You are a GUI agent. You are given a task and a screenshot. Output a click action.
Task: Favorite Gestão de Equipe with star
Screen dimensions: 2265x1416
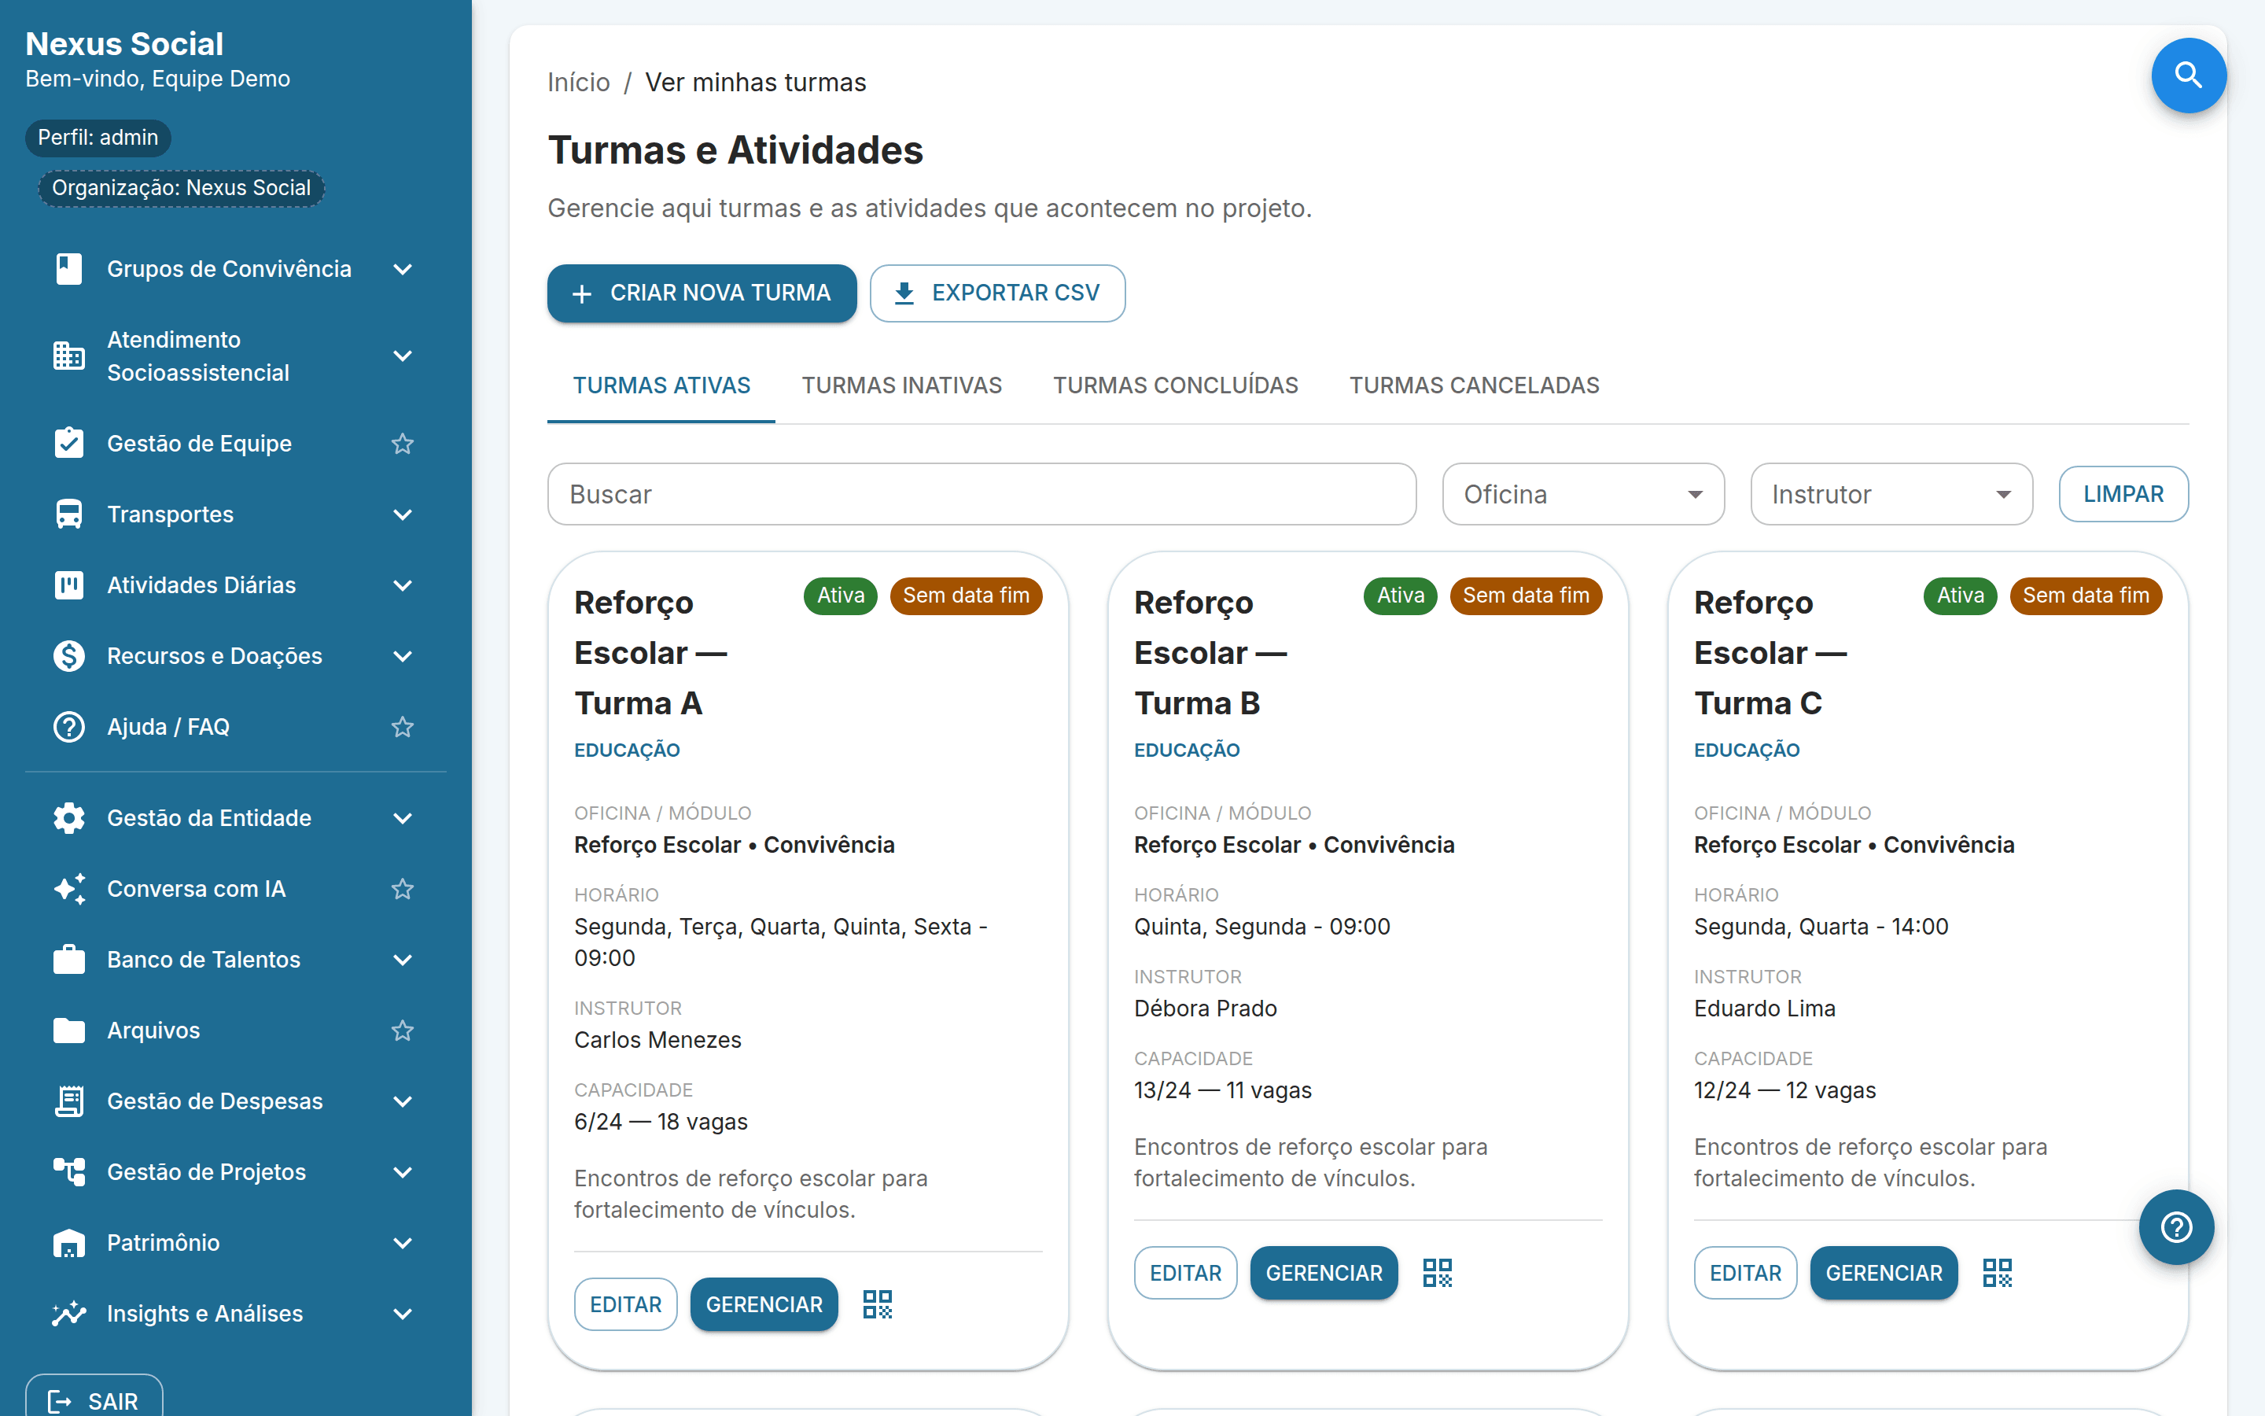pyautogui.click(x=403, y=443)
